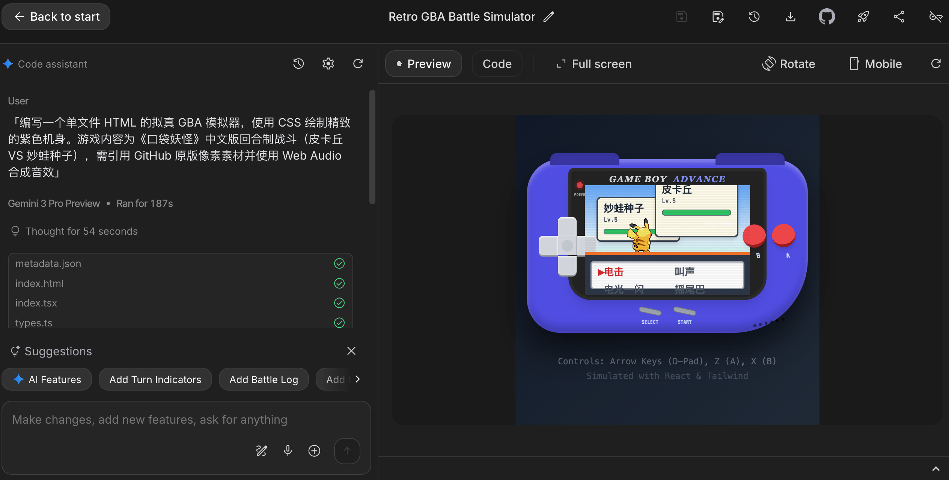Click the Gemini 3 Pro Preview label
The width and height of the screenshot is (949, 480).
click(54, 204)
